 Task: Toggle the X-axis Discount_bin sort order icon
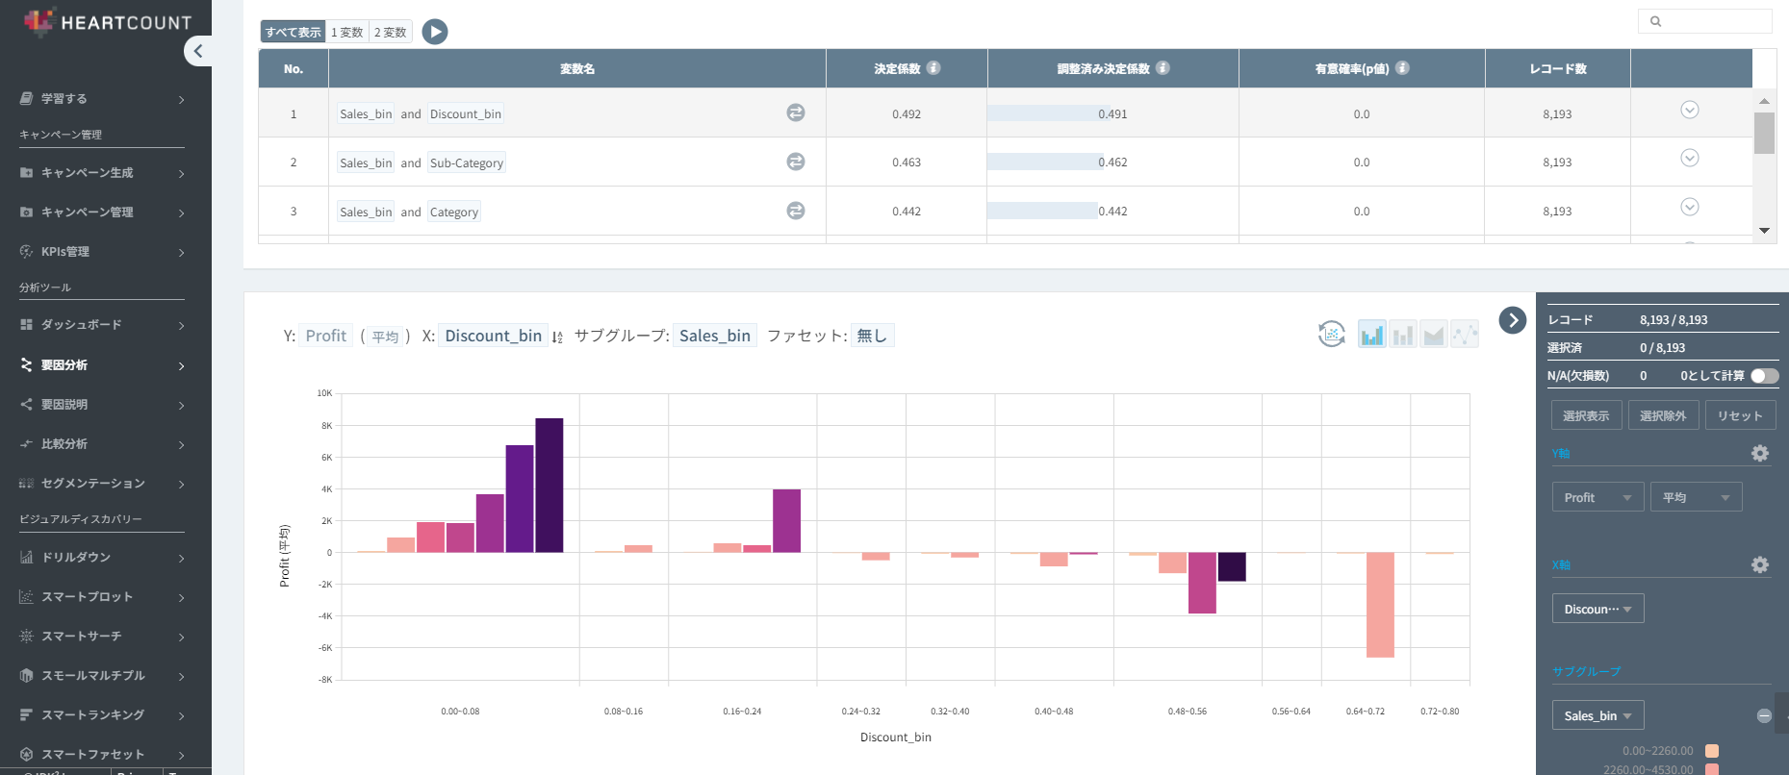(558, 337)
